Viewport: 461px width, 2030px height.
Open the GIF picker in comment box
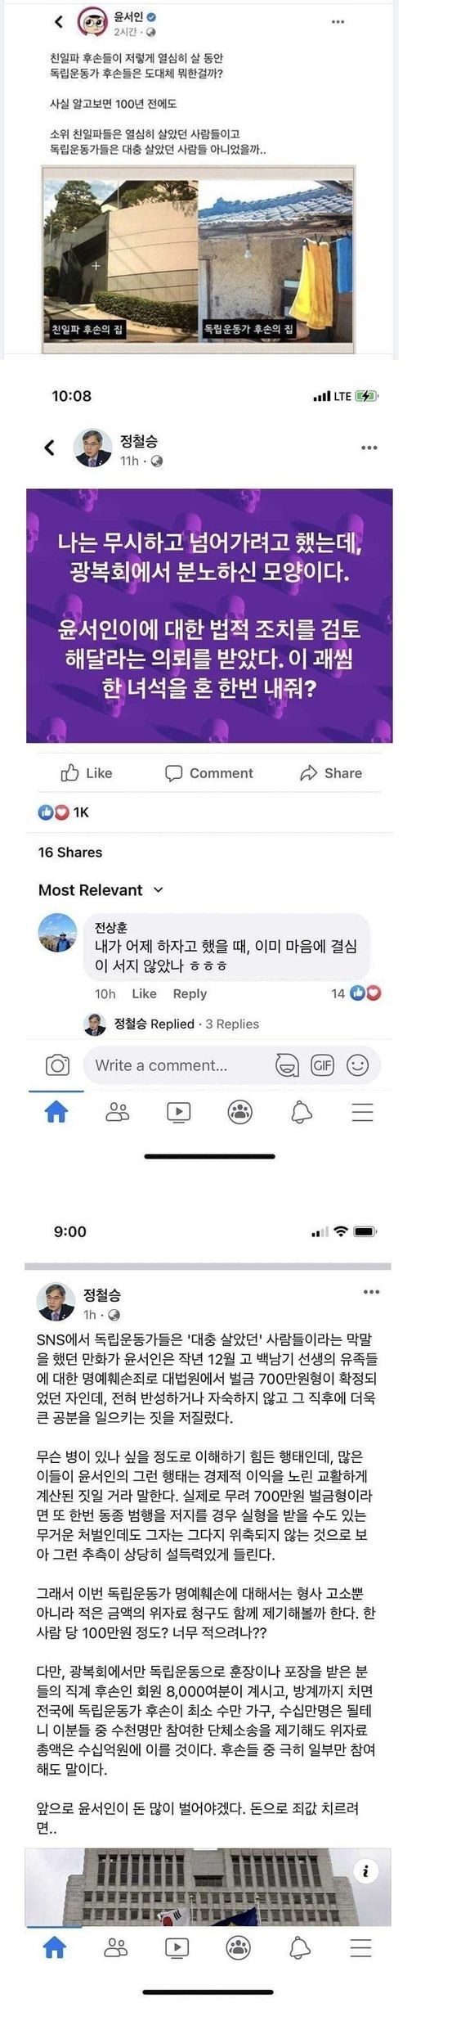point(323,1065)
